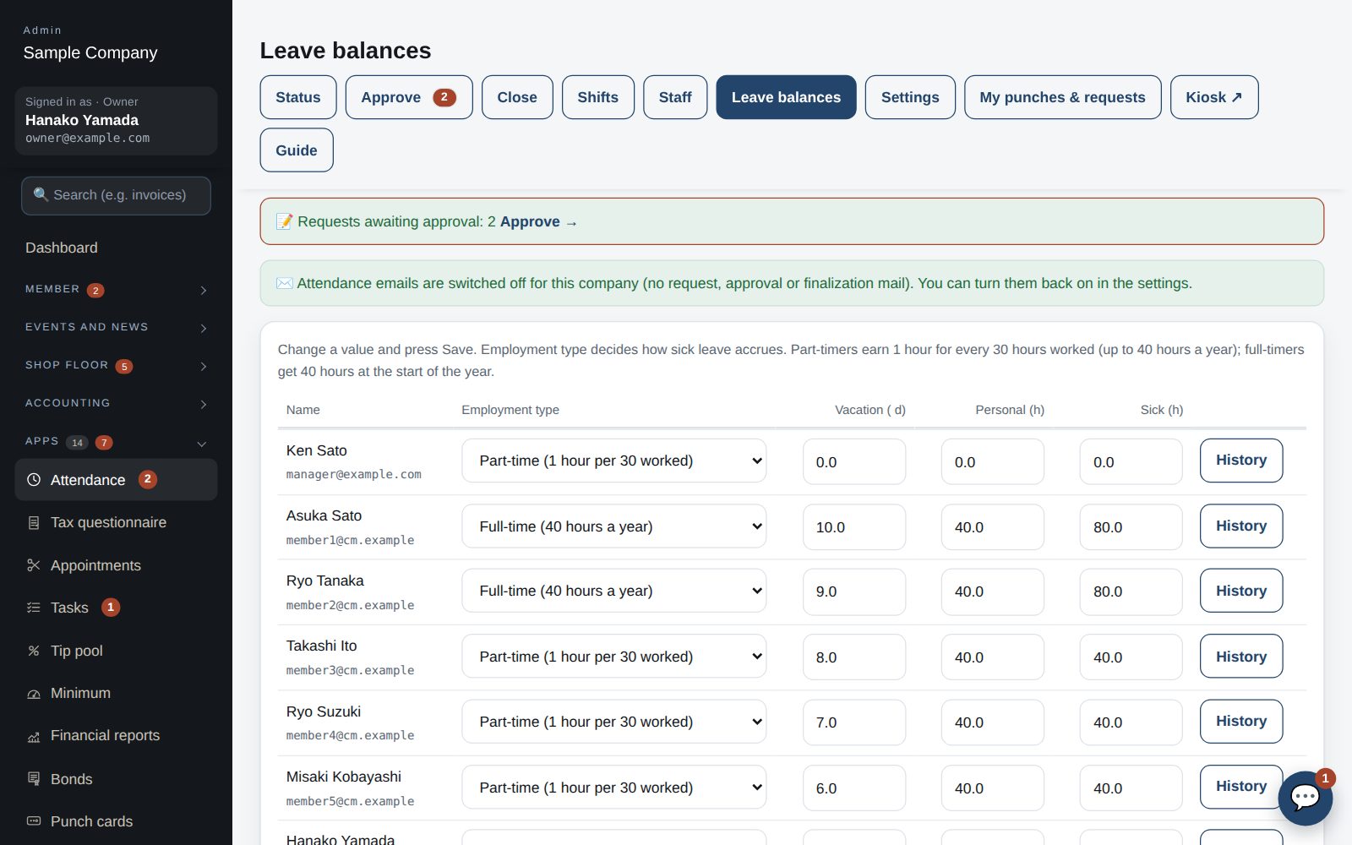
Task: Click Takashi Ito's Vacation days field
Action: pyautogui.click(x=854, y=657)
